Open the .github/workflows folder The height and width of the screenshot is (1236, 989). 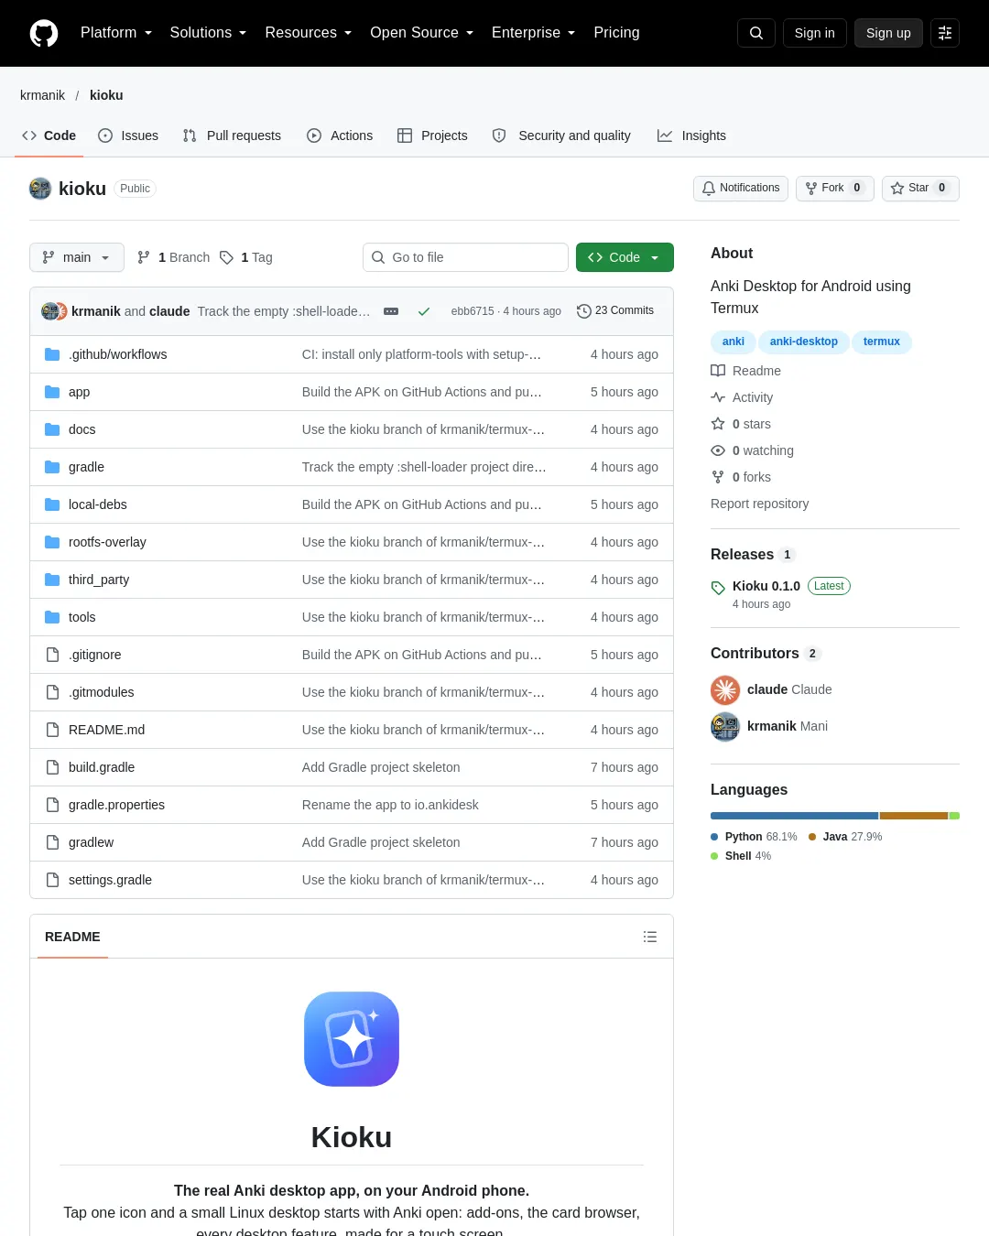(x=117, y=354)
